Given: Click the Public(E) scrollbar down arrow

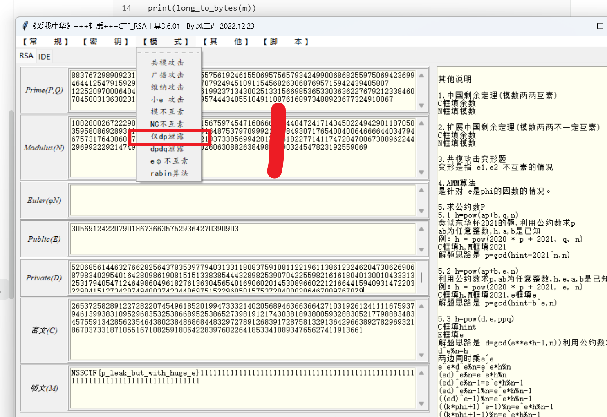Looking at the screenshot, I should [422, 249].
